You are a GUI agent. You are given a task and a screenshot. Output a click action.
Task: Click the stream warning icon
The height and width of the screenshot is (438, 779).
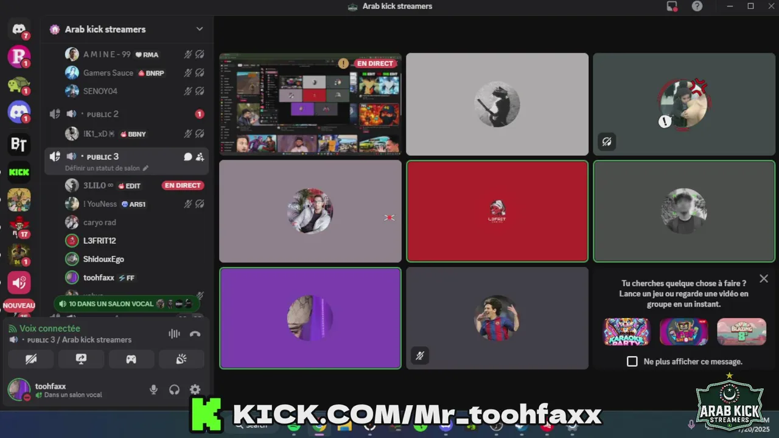[344, 63]
